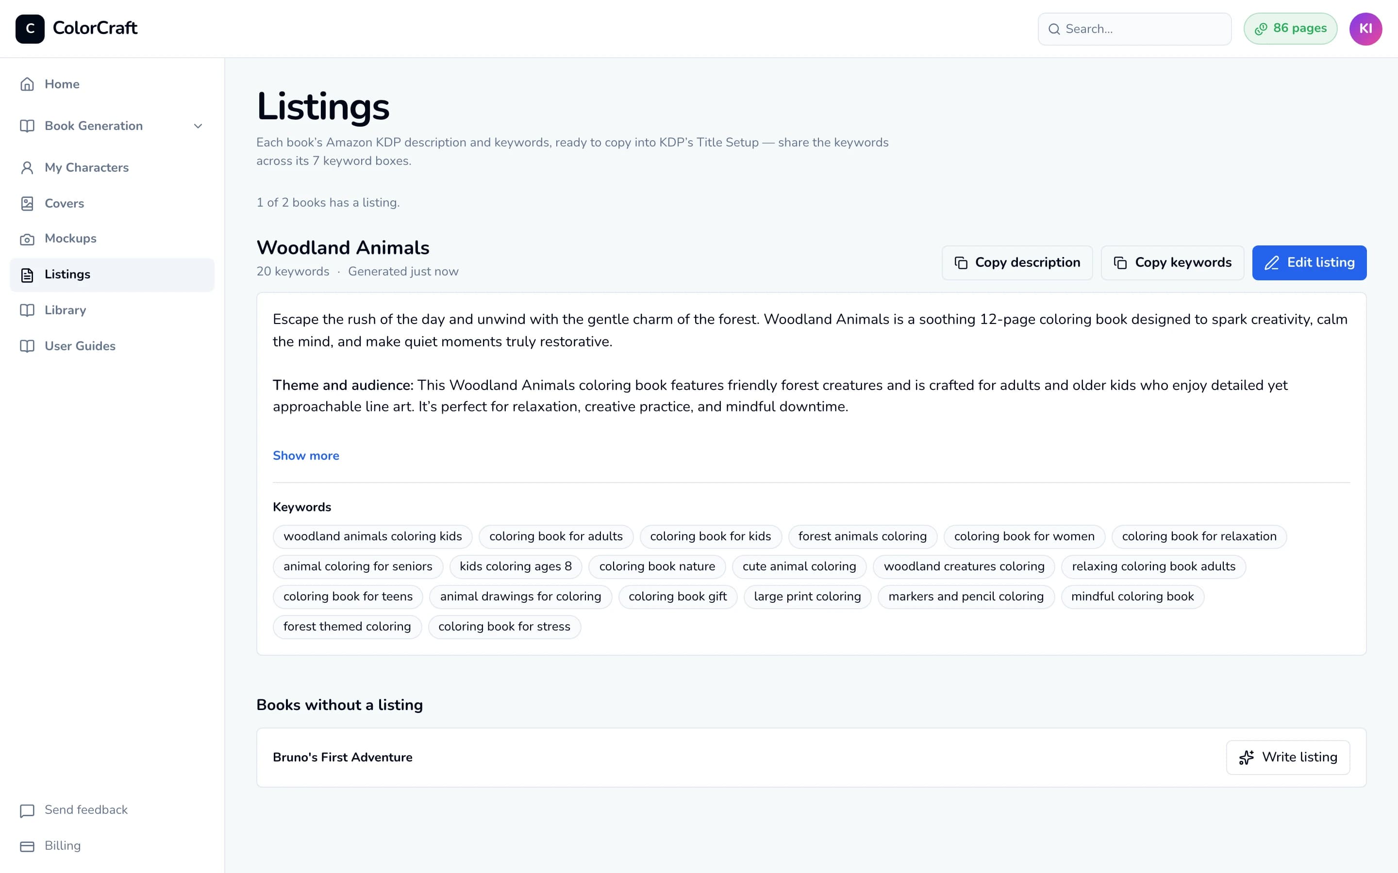Open the Library section

click(x=112, y=310)
